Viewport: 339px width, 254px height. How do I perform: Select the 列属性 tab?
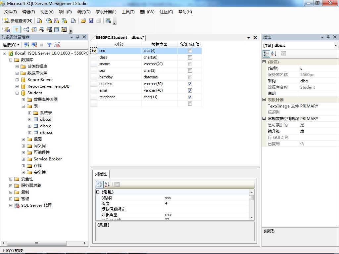101,174
